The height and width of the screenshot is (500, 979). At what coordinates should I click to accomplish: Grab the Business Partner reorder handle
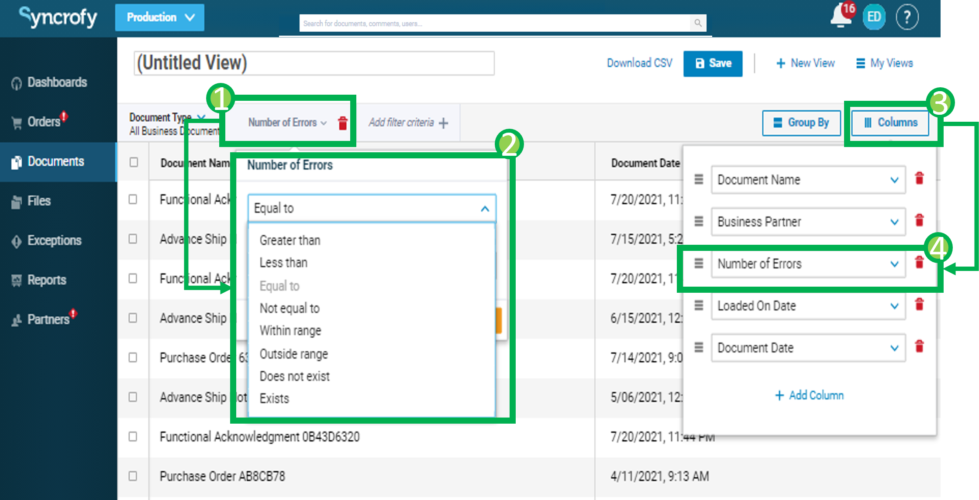[699, 221]
